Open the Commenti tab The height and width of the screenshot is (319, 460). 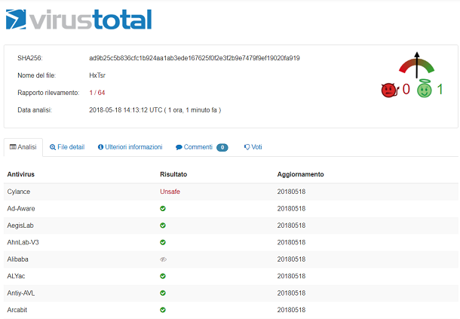coord(201,147)
